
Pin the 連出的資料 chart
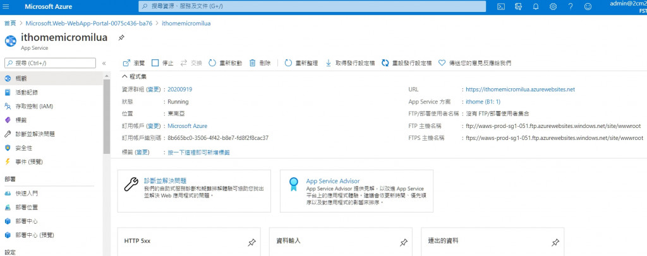(x=555, y=243)
